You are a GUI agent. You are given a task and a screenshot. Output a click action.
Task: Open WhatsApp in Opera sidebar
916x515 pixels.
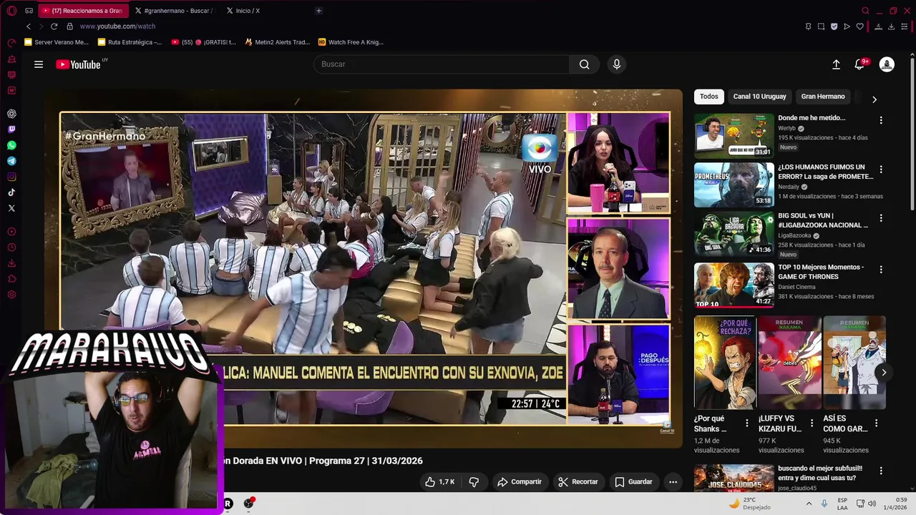(11, 145)
